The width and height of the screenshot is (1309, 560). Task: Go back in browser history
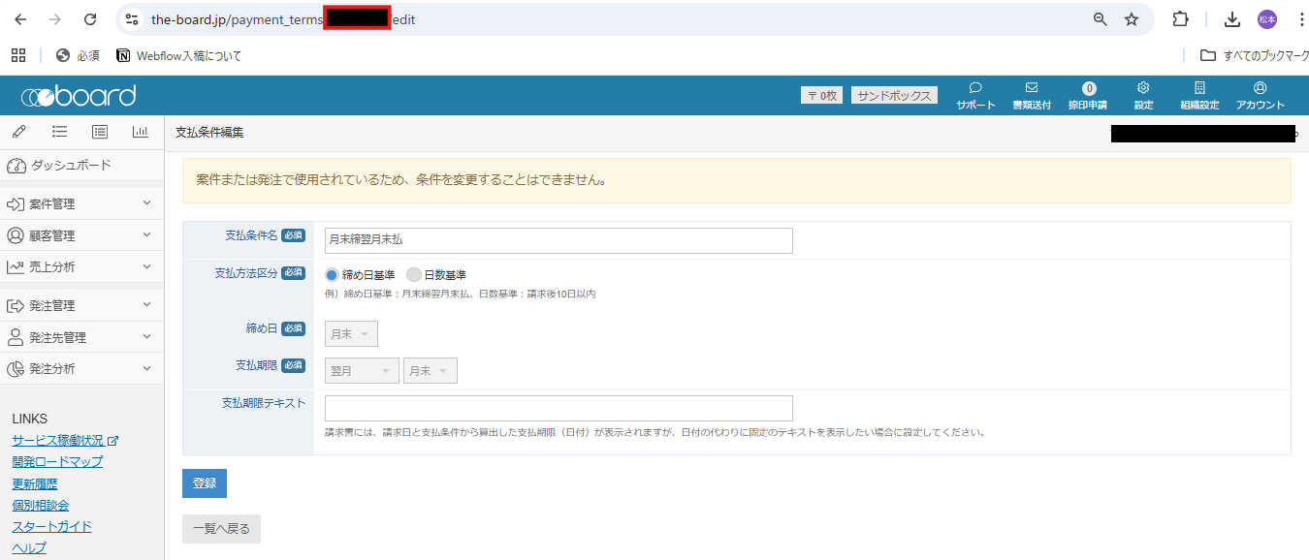coord(20,19)
